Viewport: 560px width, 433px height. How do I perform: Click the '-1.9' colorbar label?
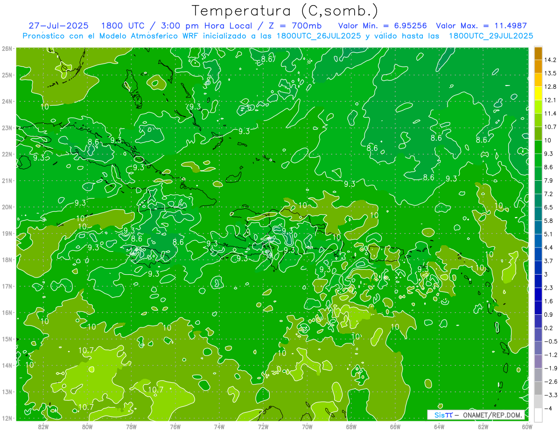tap(550, 368)
